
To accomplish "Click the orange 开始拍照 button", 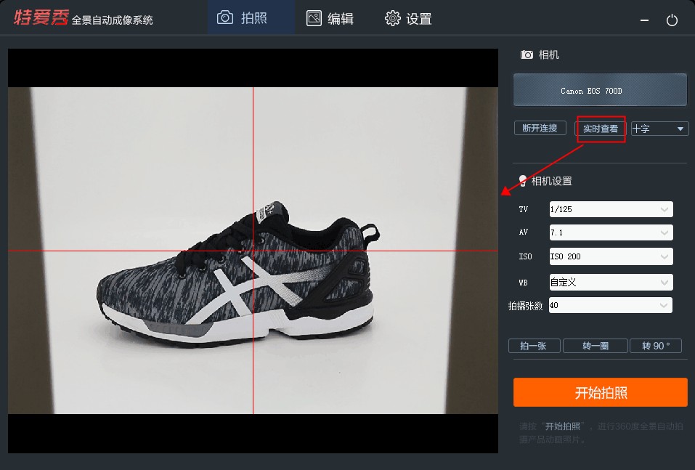I will coord(601,392).
